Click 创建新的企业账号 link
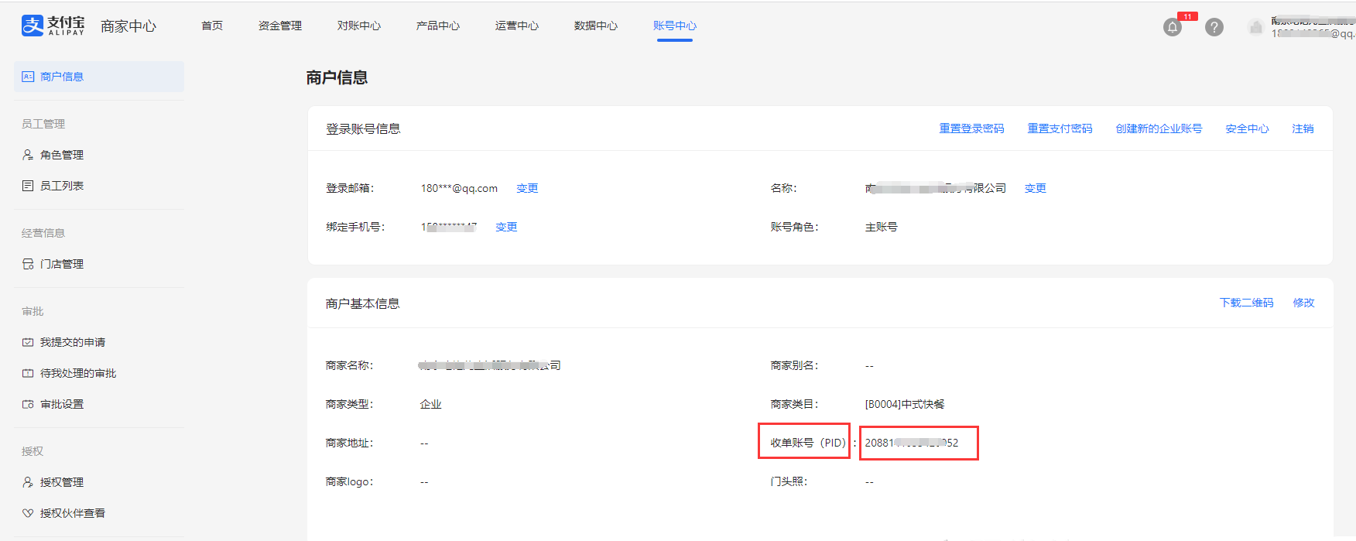Screen dimensions: 1356x541 (x=1159, y=128)
